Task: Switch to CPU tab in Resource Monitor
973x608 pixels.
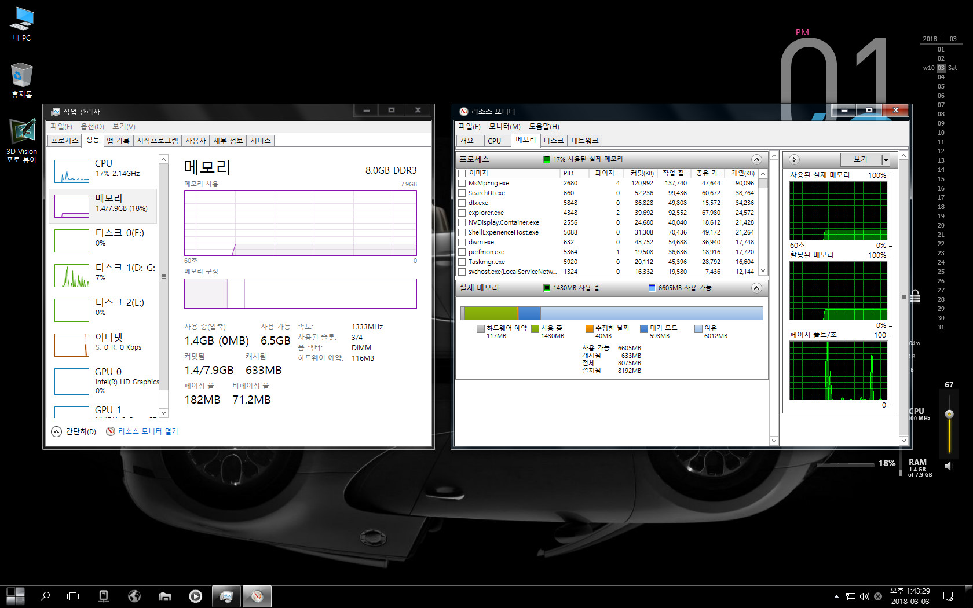Action: 498,141
